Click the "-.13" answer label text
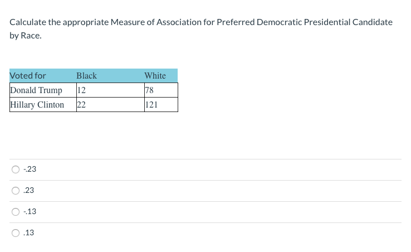The width and height of the screenshot is (411, 252). pyautogui.click(x=30, y=211)
